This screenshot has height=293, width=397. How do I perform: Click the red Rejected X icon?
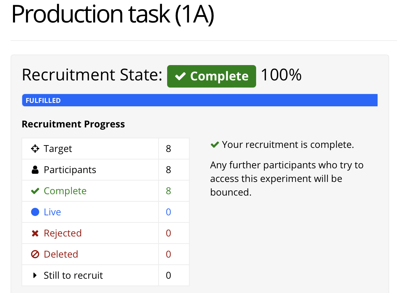[35, 233]
